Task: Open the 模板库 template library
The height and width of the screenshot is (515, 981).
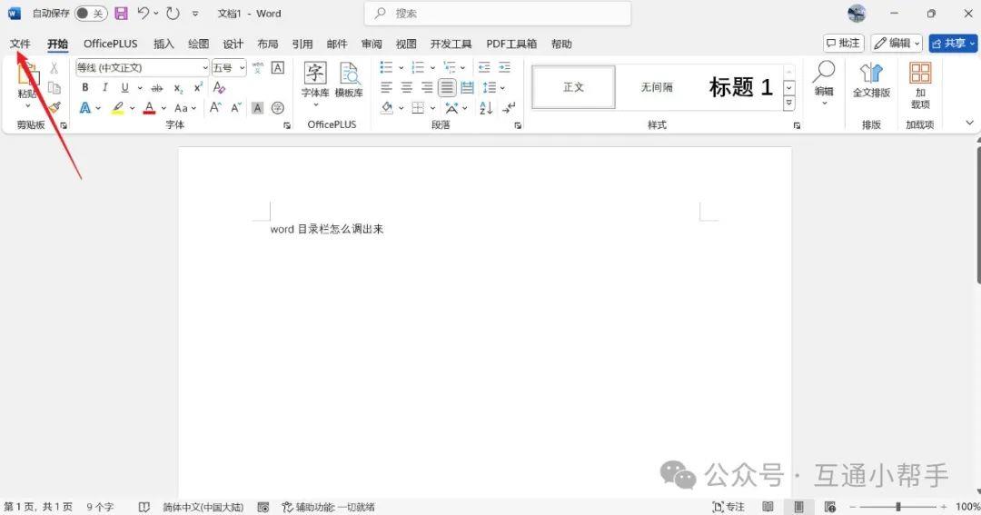Action: [x=349, y=80]
